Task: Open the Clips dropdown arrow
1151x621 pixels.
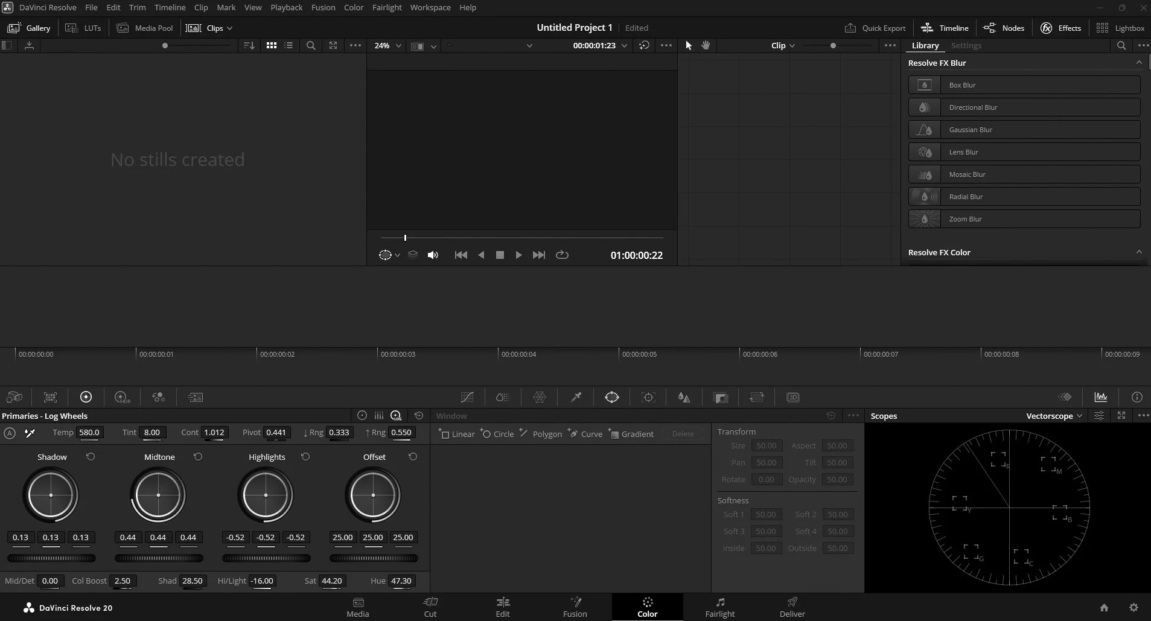Action: tap(229, 28)
